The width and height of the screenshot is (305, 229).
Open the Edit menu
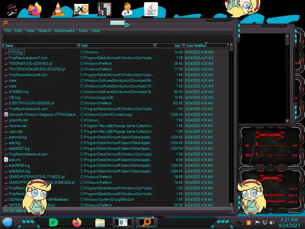tap(18, 31)
